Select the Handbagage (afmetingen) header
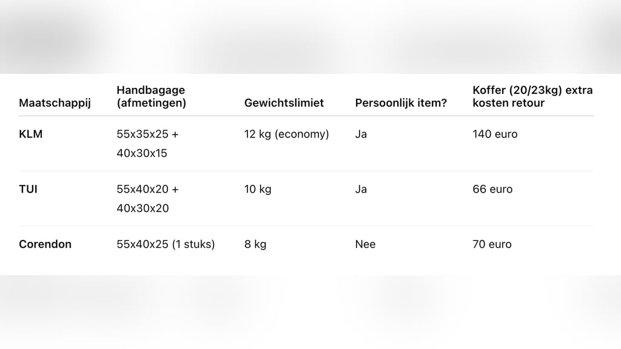 pos(151,96)
